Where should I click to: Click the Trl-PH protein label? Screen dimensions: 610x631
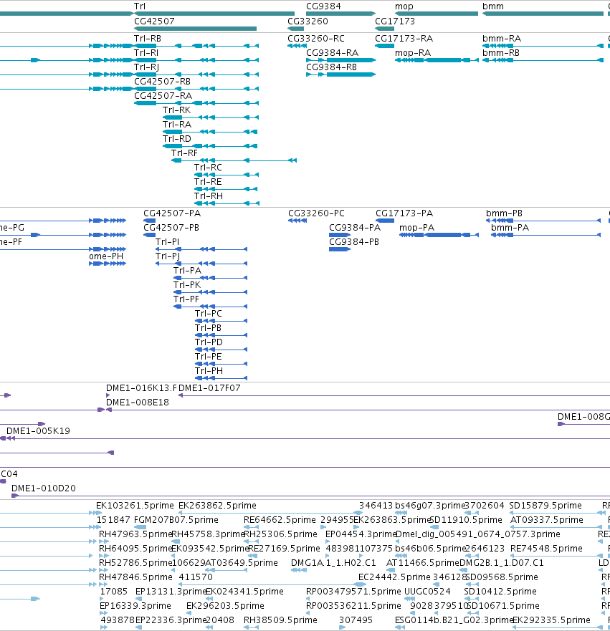pos(209,370)
